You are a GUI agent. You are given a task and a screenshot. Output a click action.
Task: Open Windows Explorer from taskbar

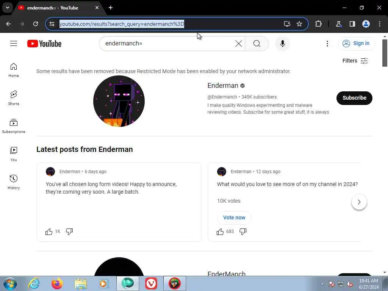(81, 283)
